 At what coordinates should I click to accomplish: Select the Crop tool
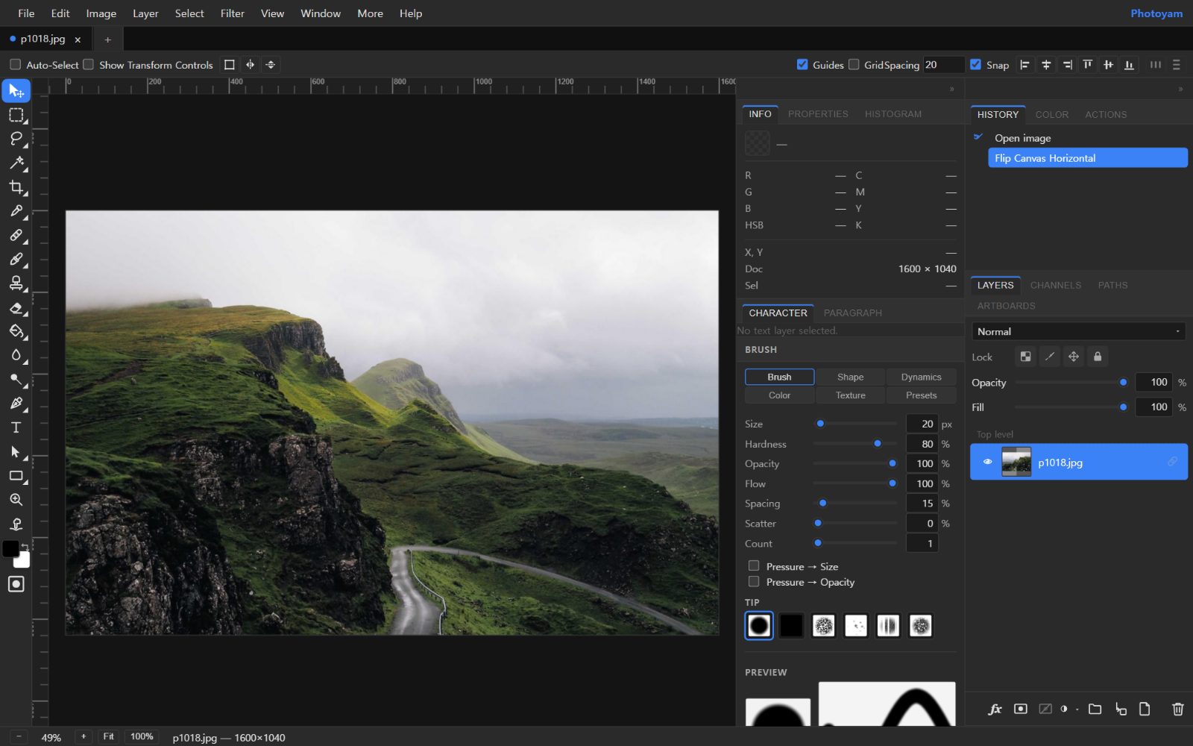[x=16, y=186]
